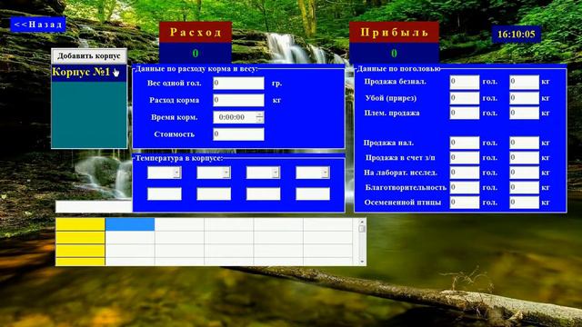
Task: Click На лаборат. исслед. гол. field
Action: [x=465, y=173]
